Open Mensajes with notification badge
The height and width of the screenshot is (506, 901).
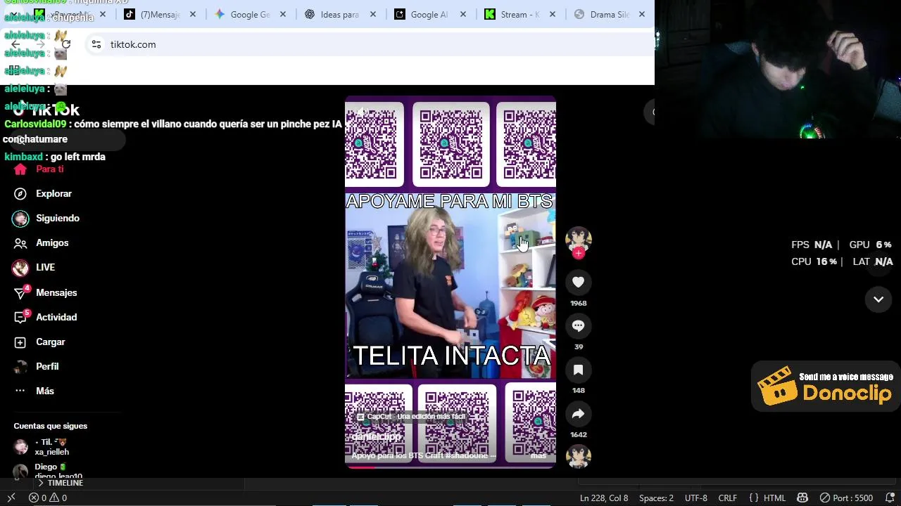45,292
